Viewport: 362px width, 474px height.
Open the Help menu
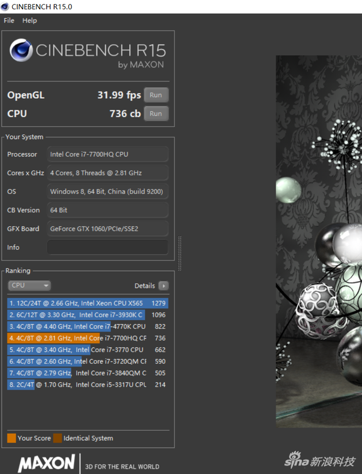click(x=29, y=21)
